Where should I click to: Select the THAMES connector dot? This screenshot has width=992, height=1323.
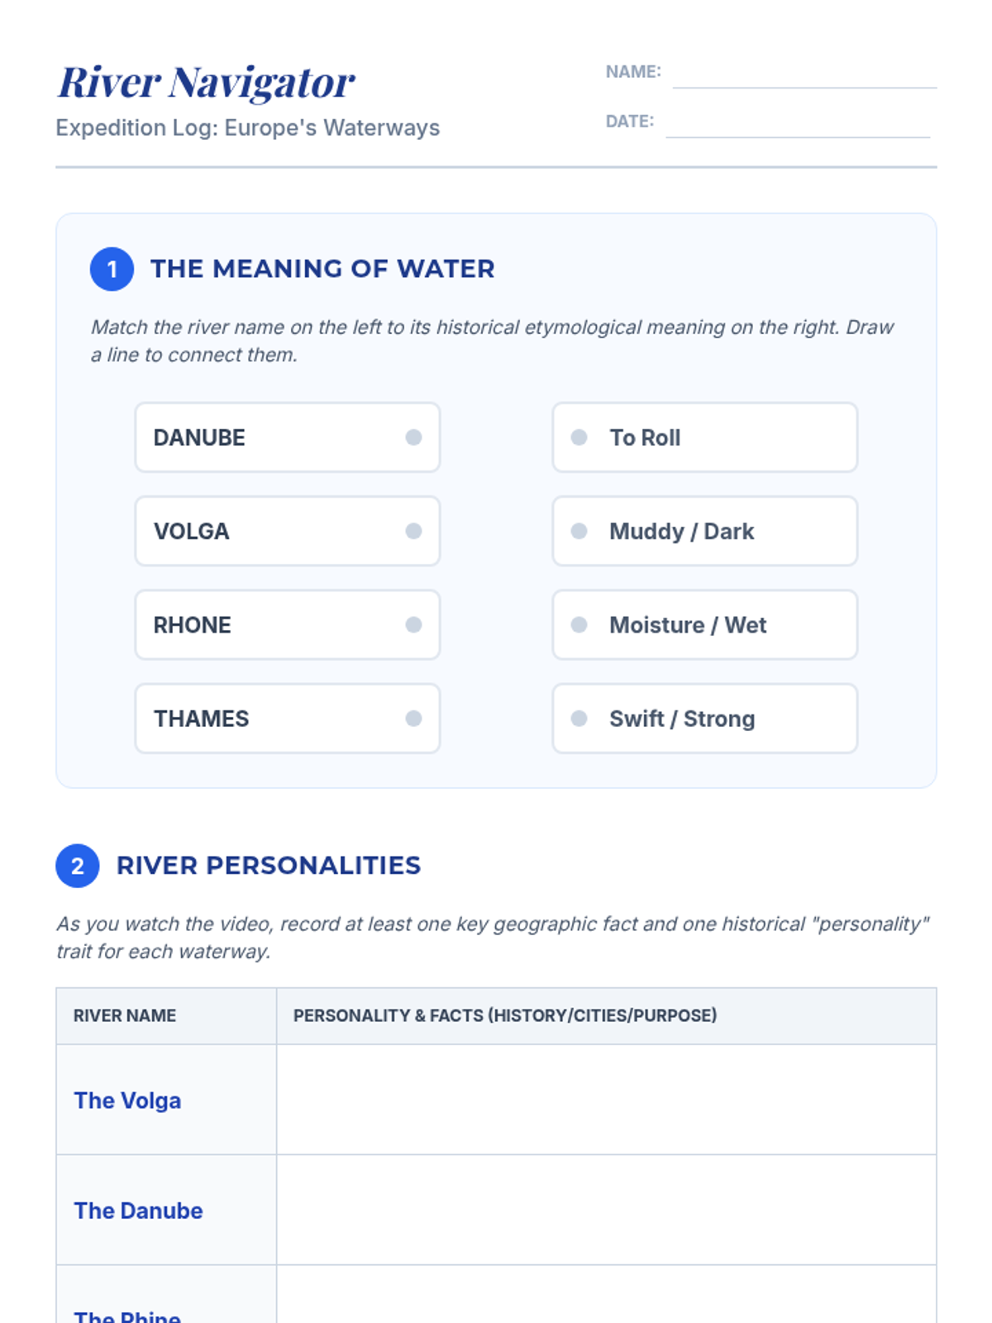pyautogui.click(x=413, y=719)
